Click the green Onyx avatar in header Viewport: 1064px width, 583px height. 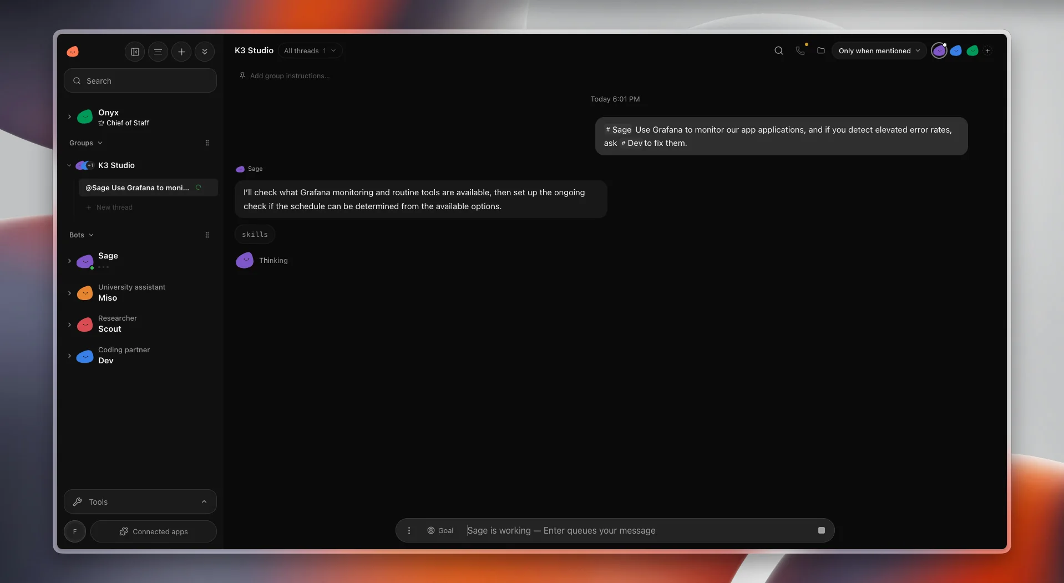pyautogui.click(x=972, y=50)
